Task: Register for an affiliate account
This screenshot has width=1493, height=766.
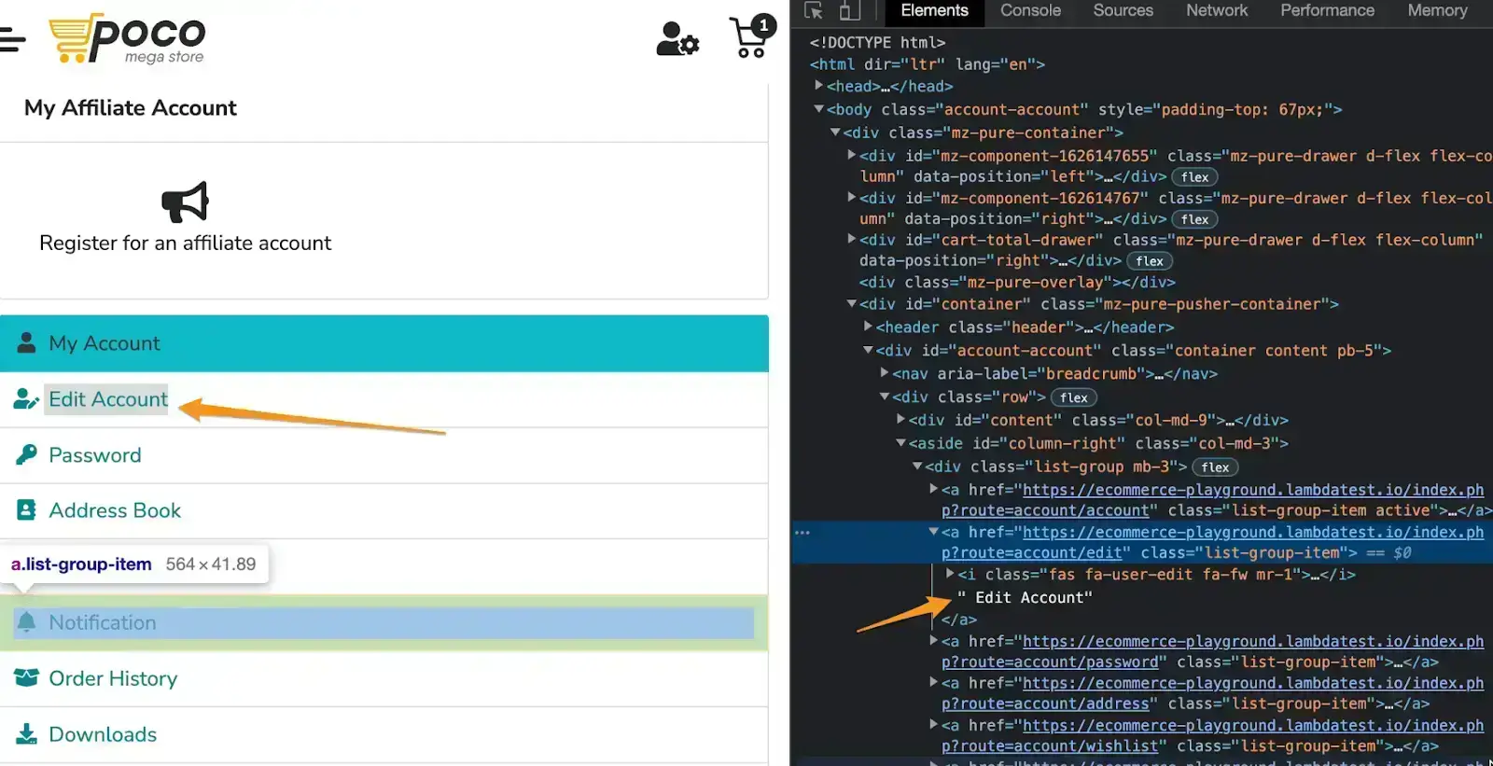Action: coord(185,243)
